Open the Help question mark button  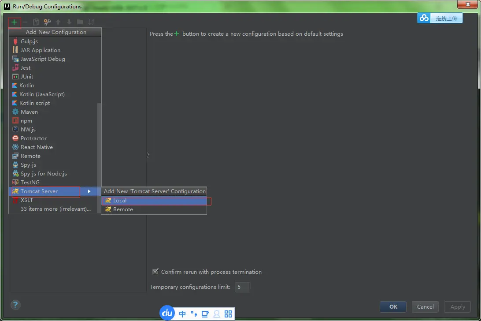(x=15, y=305)
